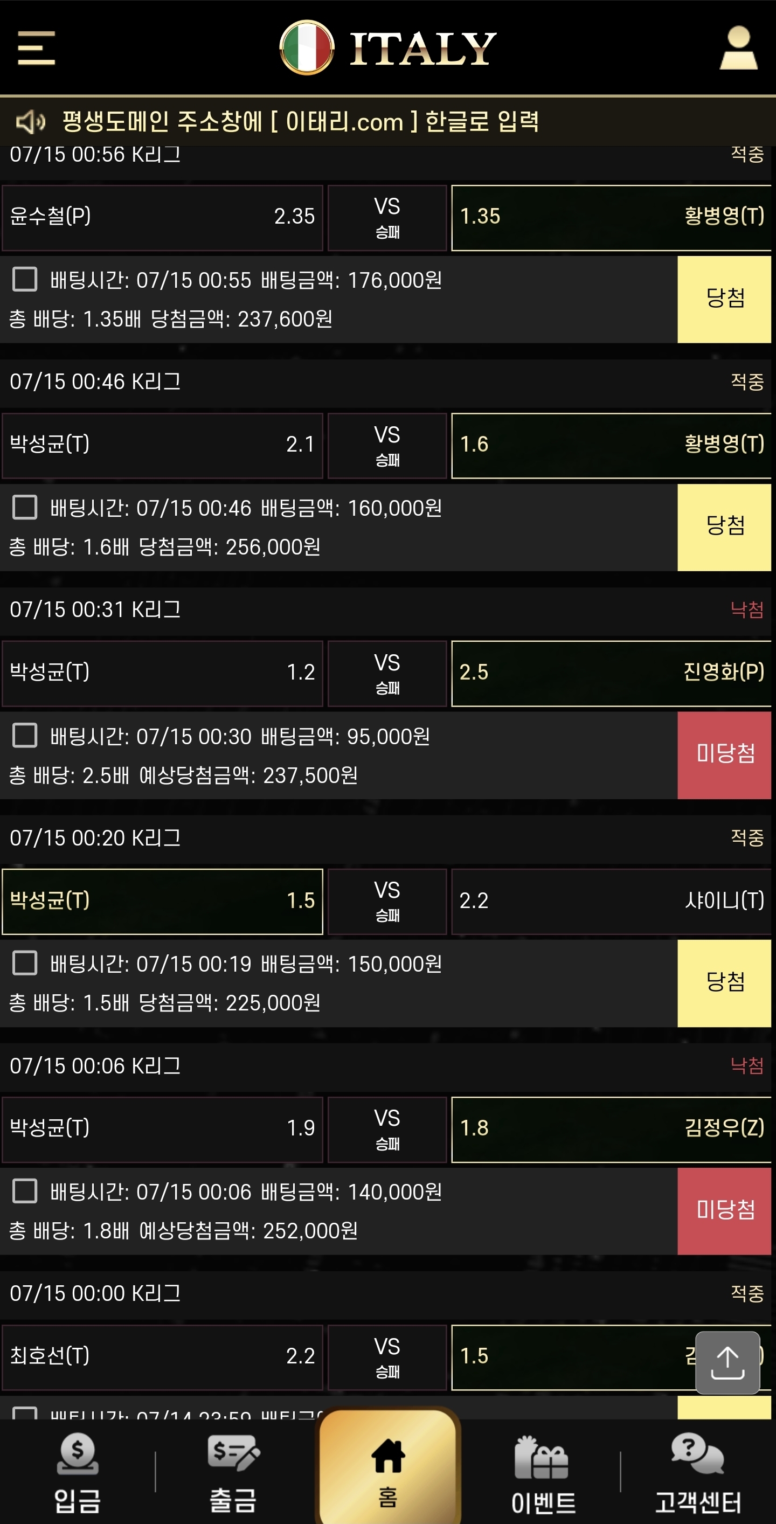Click the 미당첨 button for 95,000원 bet

(724, 756)
